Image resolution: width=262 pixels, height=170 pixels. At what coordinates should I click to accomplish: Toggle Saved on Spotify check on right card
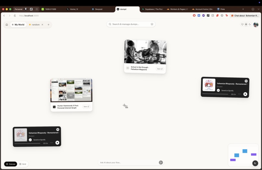tap(218, 90)
